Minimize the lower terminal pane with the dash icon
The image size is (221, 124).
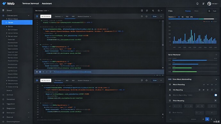[x=161, y=80]
